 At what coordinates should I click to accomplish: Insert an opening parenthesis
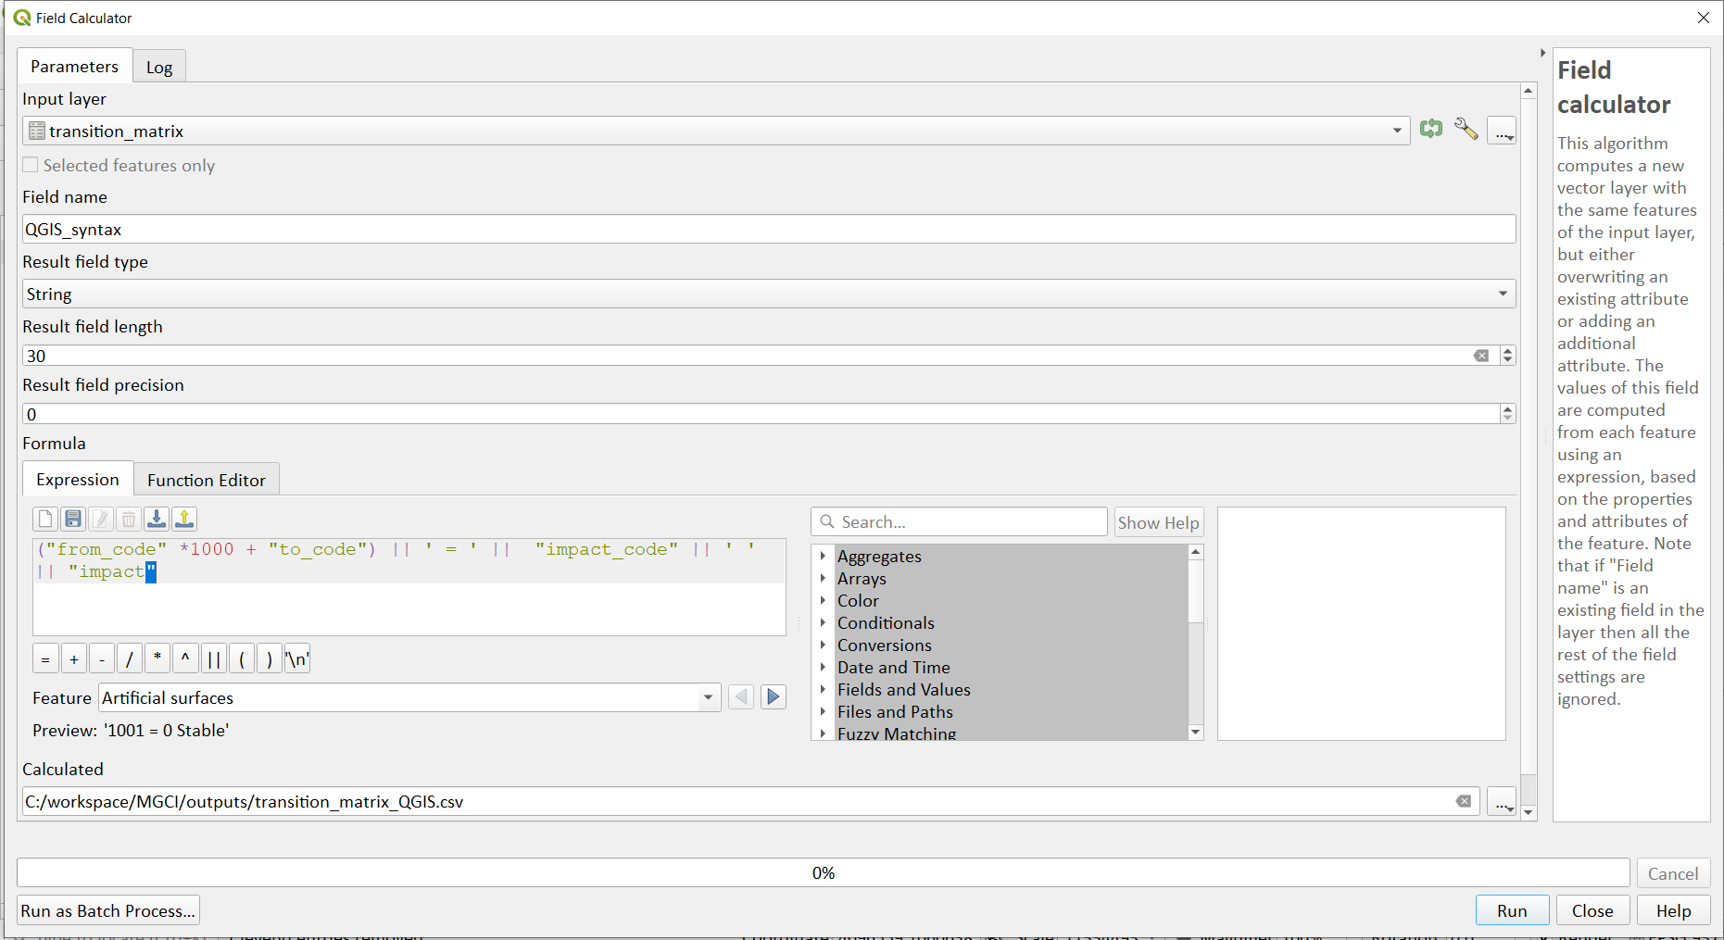[x=242, y=659]
